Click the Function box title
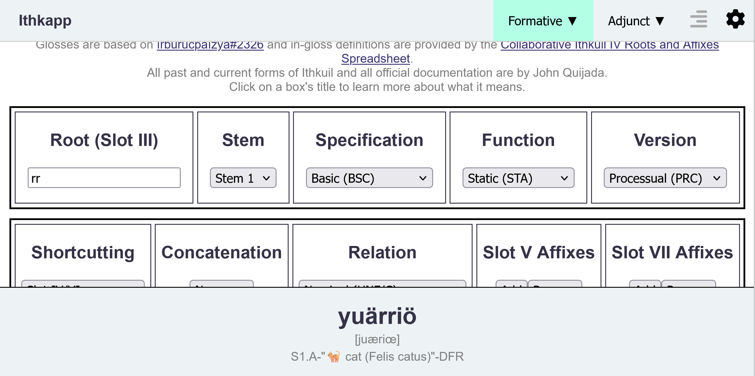This screenshot has width=755, height=376. point(518,140)
